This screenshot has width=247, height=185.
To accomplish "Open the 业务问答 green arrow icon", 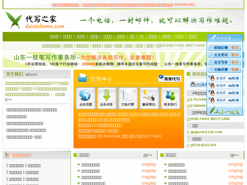I will pos(107,98).
